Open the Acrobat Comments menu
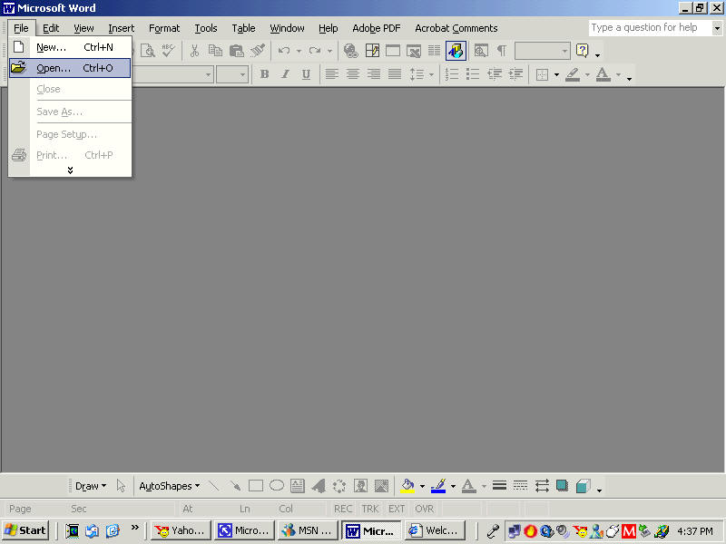Image resolution: width=726 pixels, height=544 pixels. click(x=456, y=28)
